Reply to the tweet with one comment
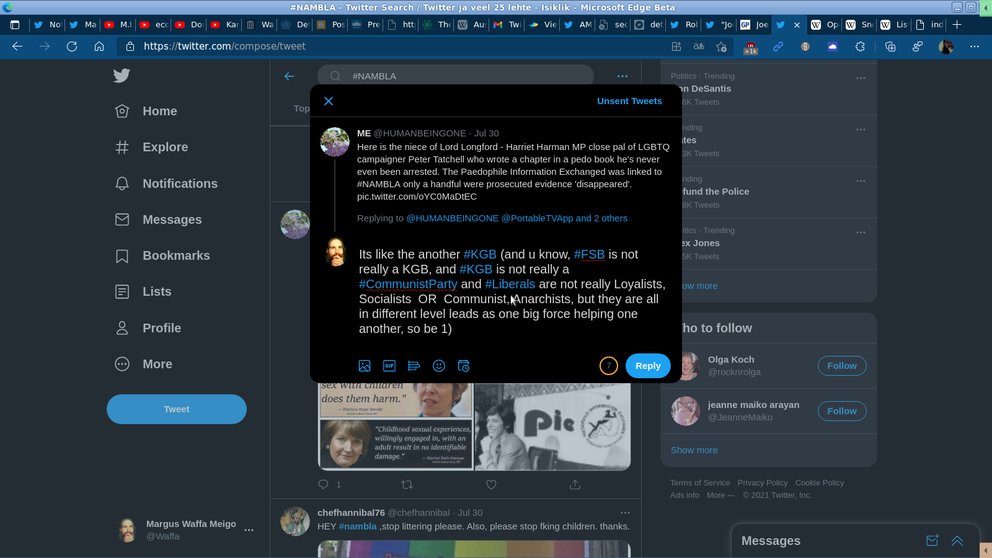 324,485
